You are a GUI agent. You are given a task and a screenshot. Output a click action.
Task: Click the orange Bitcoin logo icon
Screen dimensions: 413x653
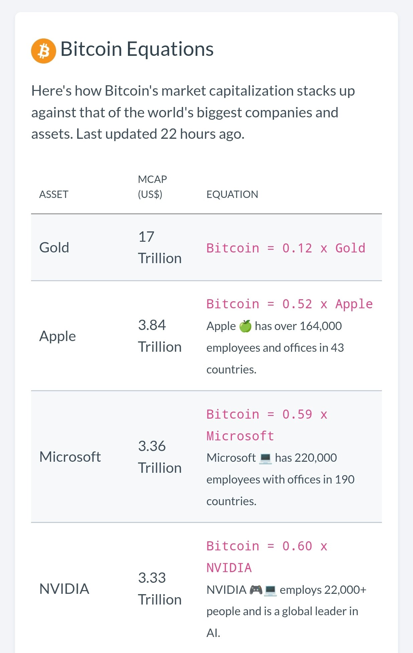[43, 51]
